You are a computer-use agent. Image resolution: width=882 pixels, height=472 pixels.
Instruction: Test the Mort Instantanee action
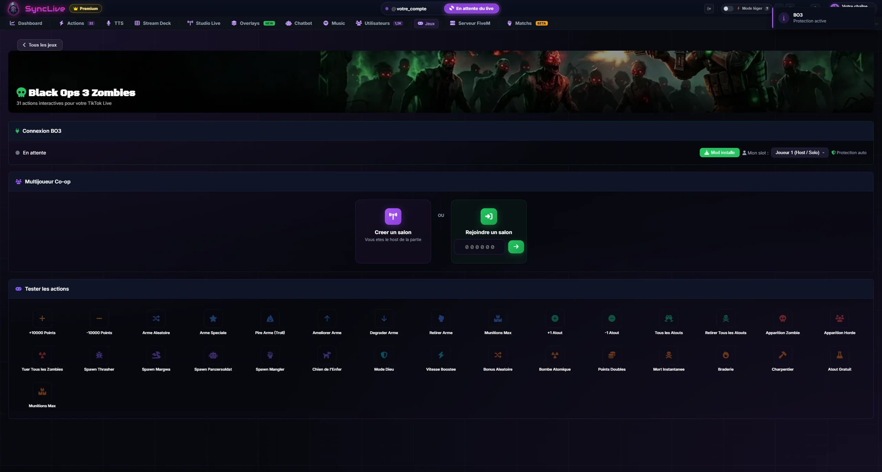669,355
